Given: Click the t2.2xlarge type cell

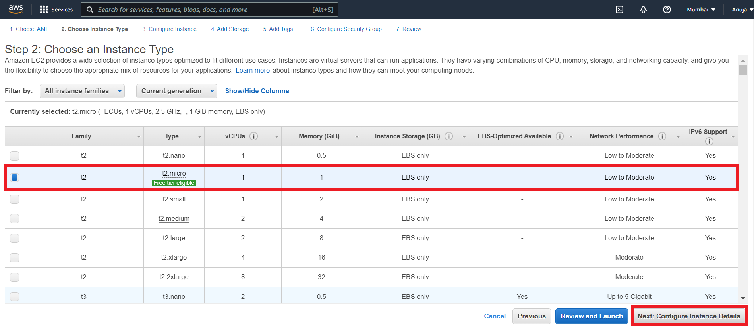Looking at the screenshot, I should (x=174, y=277).
